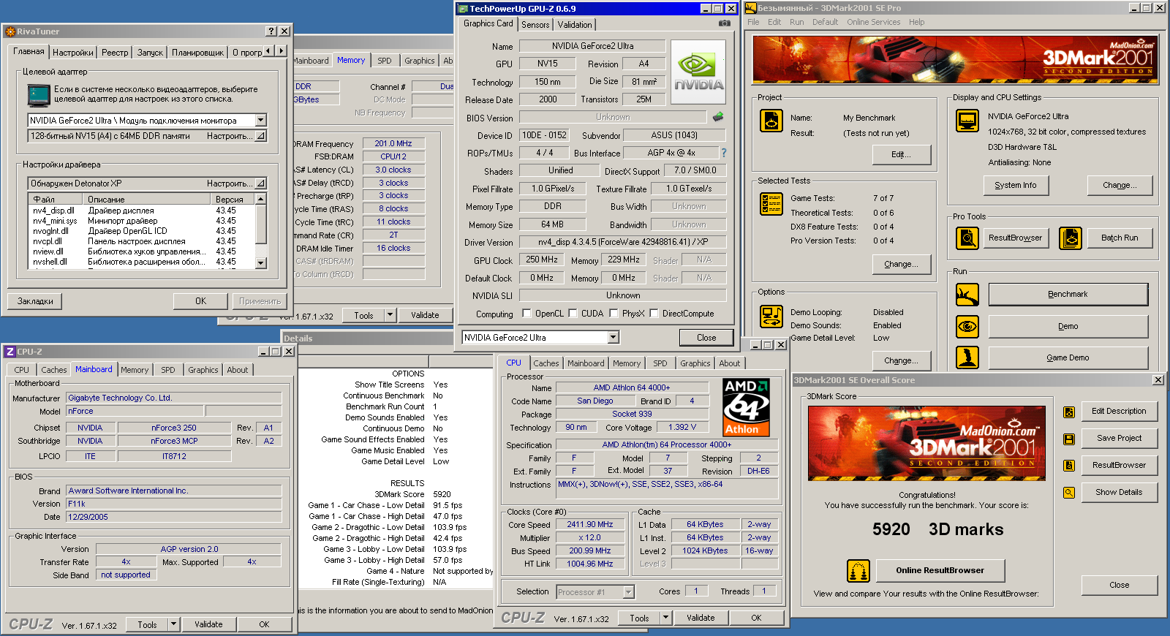The height and width of the screenshot is (636, 1170).
Task: Click the System Info button
Action: [x=1015, y=186]
